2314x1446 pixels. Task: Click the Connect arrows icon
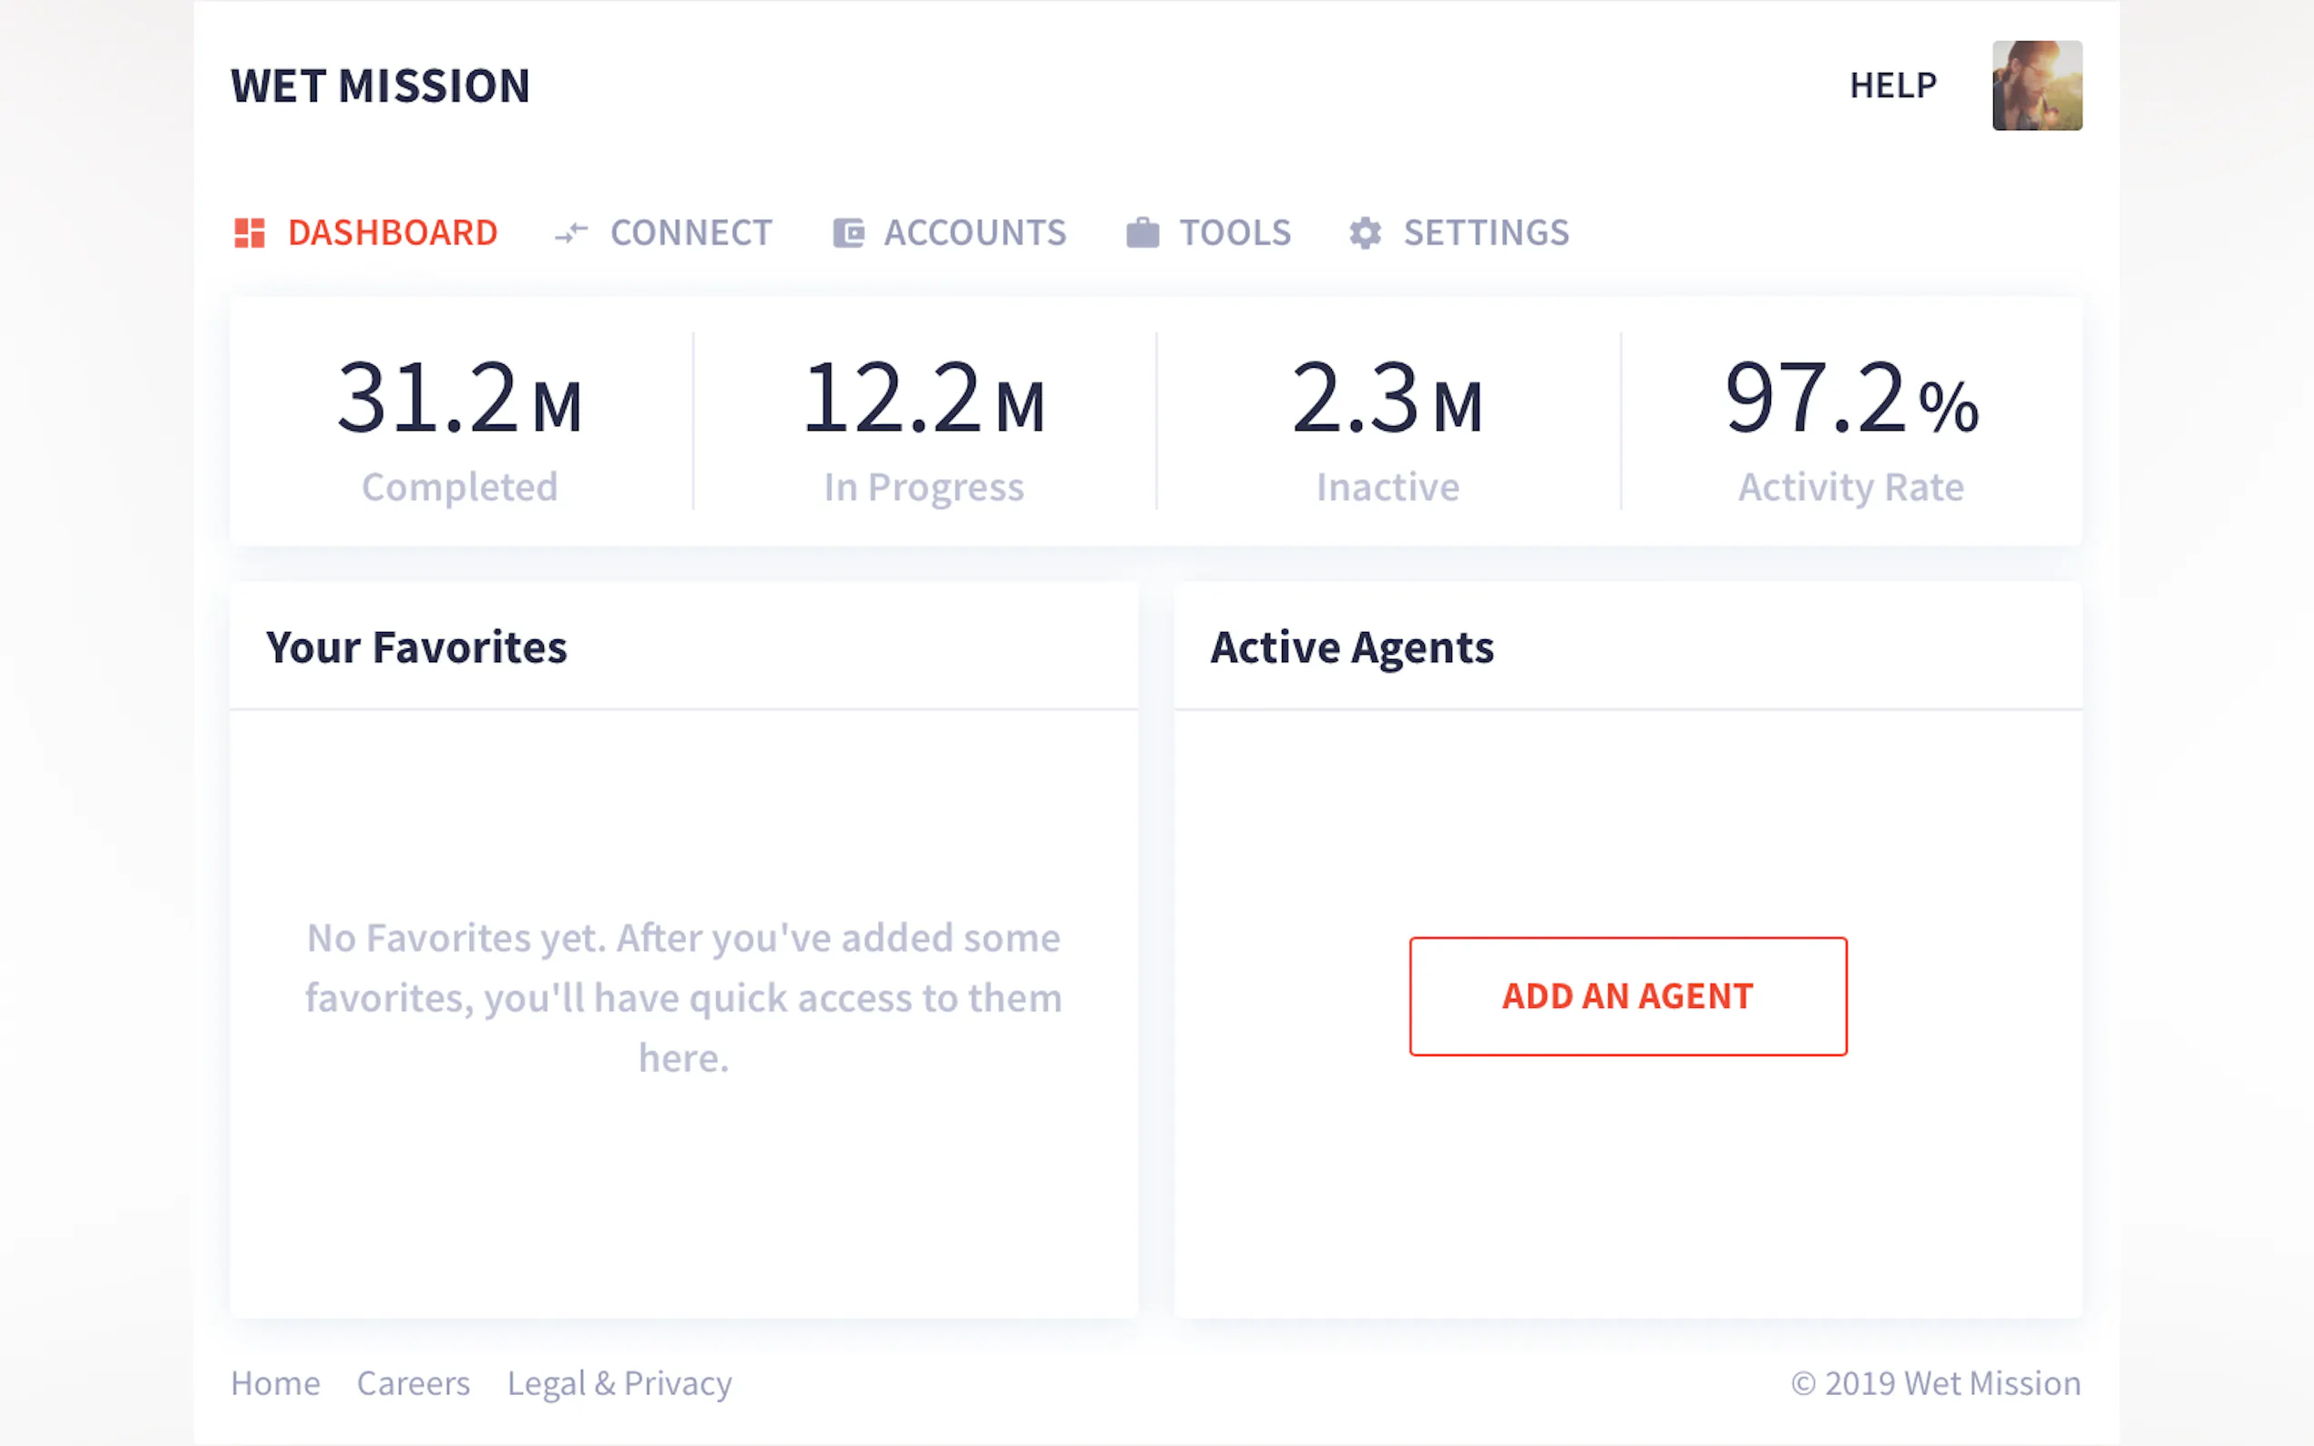pos(571,232)
